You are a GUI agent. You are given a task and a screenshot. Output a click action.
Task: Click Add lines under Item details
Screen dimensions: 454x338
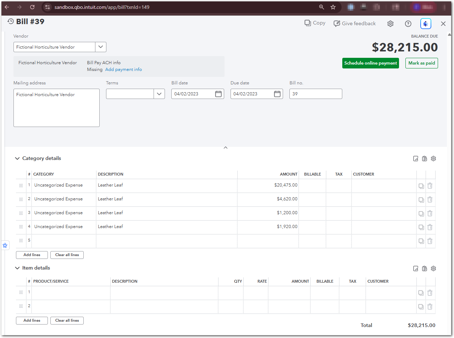click(32, 321)
